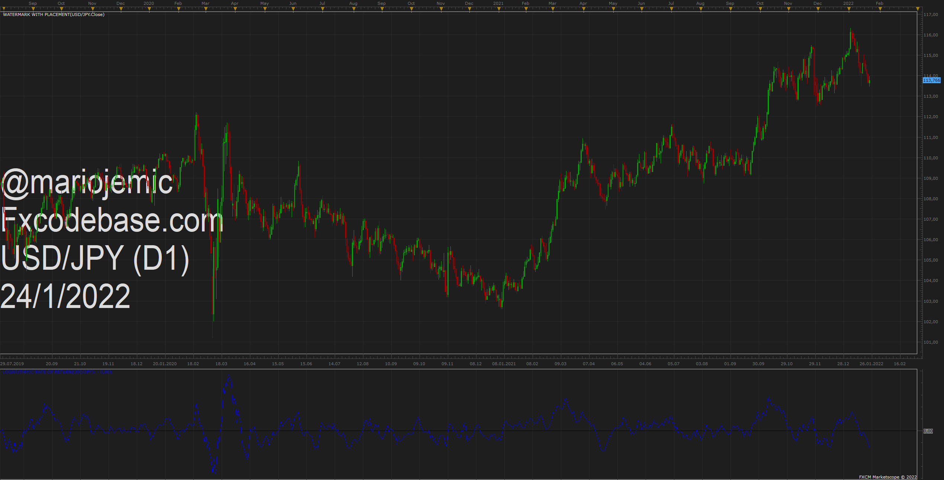This screenshot has height=480, width=944.
Task: Click the 30.09 date axis label
Action: coord(758,364)
